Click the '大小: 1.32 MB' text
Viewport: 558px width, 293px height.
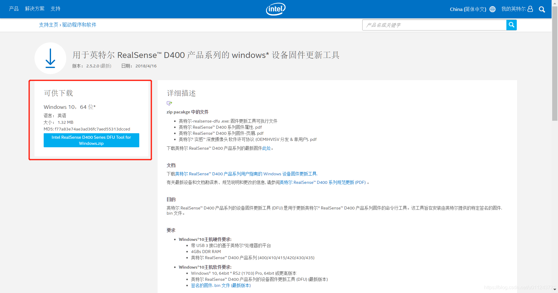pos(58,122)
